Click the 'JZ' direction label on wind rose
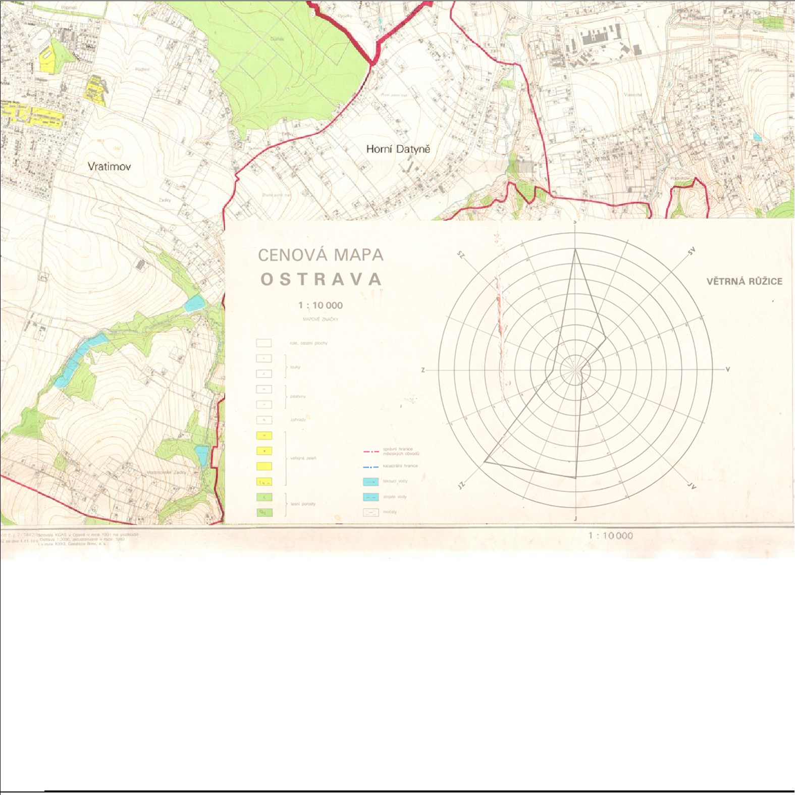795x795 pixels. point(461,485)
